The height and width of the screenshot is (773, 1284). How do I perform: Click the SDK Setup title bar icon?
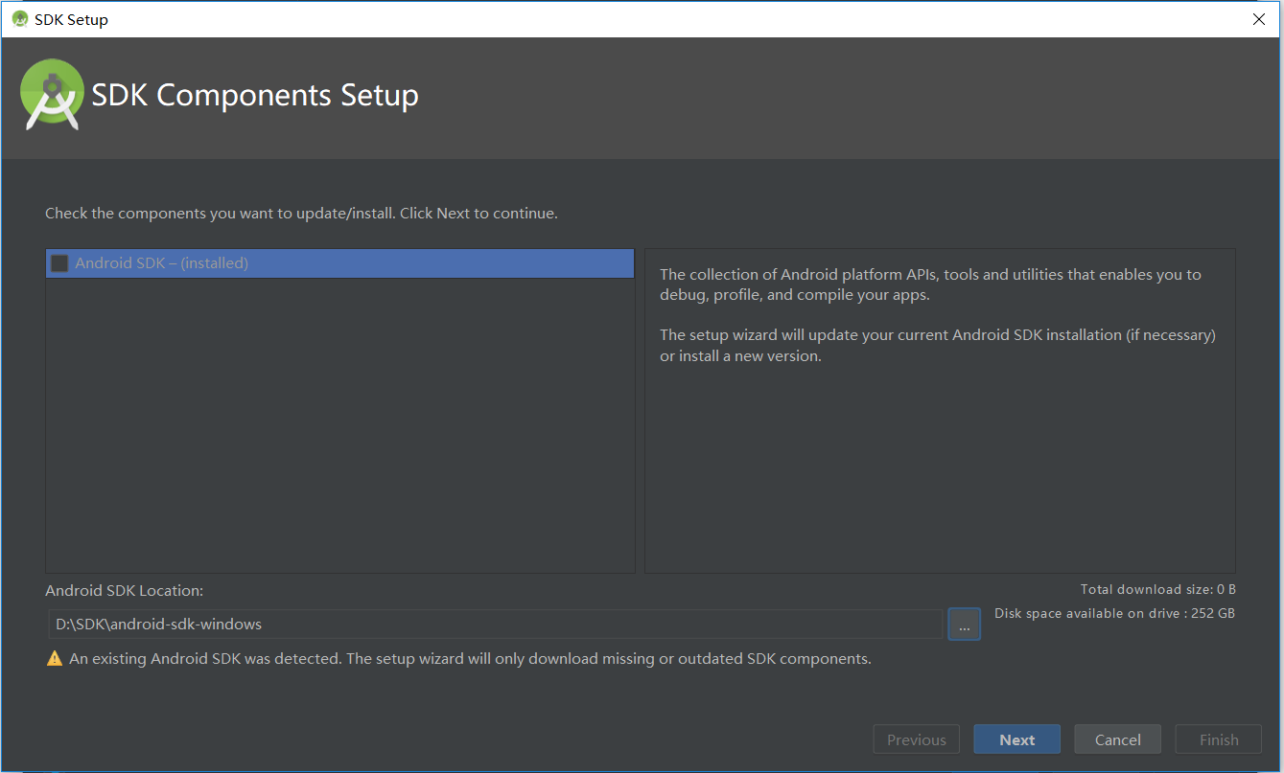click(x=19, y=19)
